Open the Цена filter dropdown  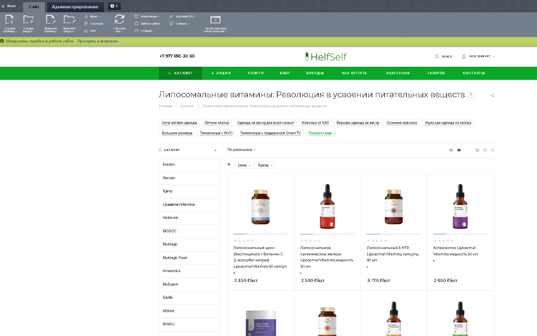[x=244, y=165]
